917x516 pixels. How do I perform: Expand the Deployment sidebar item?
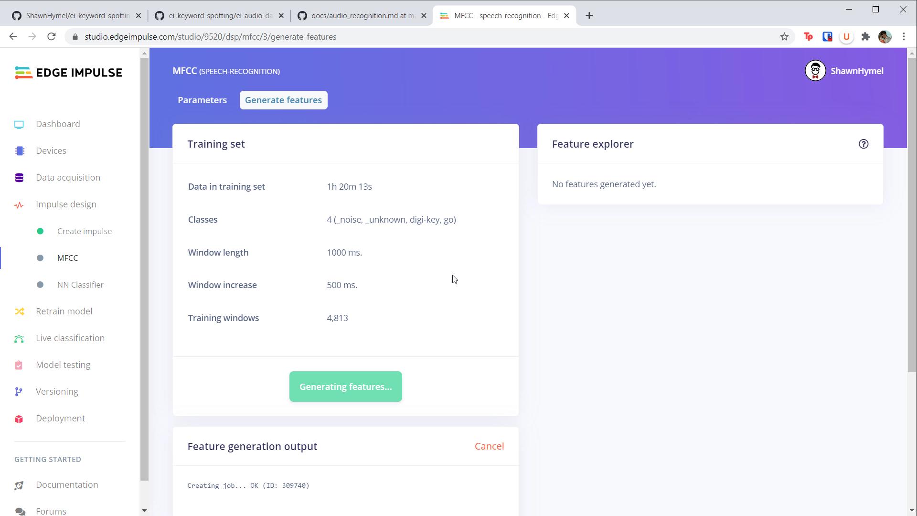[60, 418]
